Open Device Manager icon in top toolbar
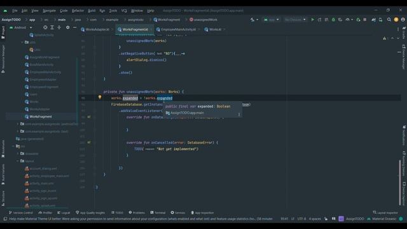 tap(380, 20)
